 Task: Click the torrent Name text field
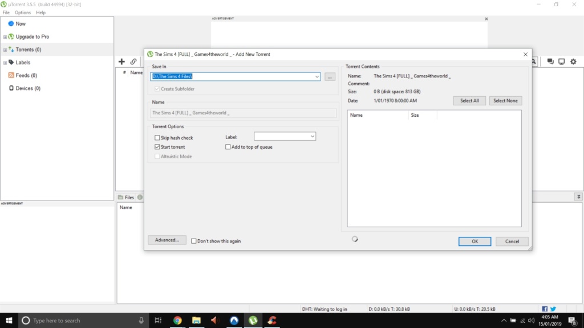[243, 113]
